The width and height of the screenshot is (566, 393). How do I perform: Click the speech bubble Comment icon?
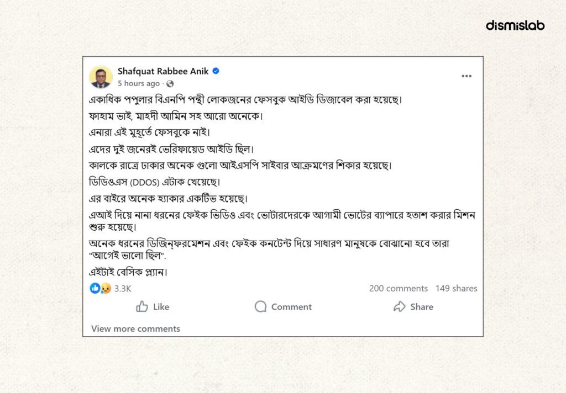click(260, 306)
